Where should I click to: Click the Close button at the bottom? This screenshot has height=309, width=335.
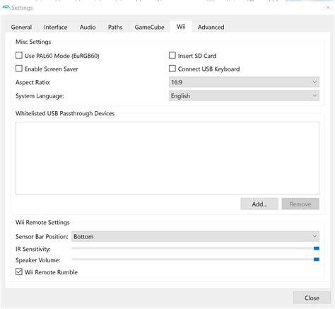tap(312, 298)
